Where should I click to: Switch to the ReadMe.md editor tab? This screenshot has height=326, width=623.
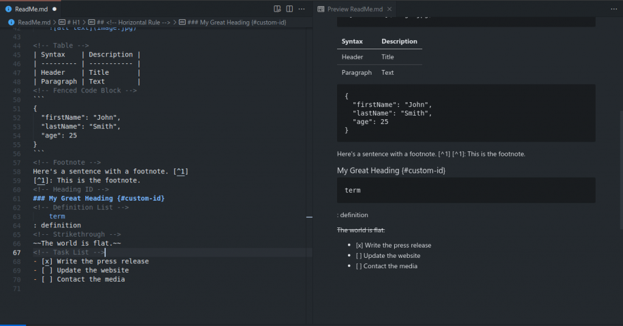pos(32,9)
